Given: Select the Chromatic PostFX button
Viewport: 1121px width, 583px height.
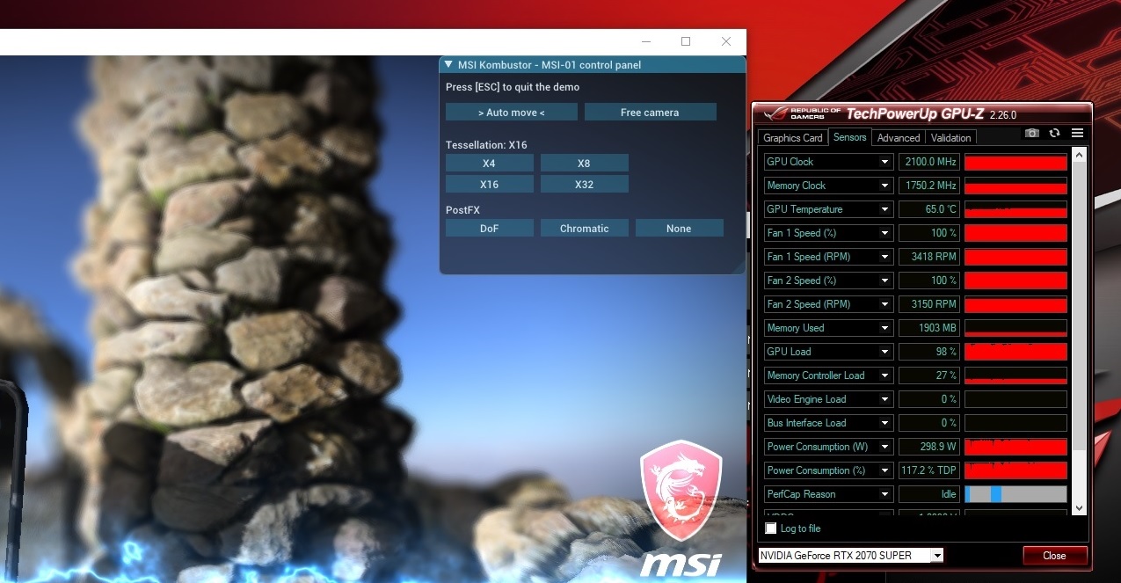Looking at the screenshot, I should pos(584,229).
